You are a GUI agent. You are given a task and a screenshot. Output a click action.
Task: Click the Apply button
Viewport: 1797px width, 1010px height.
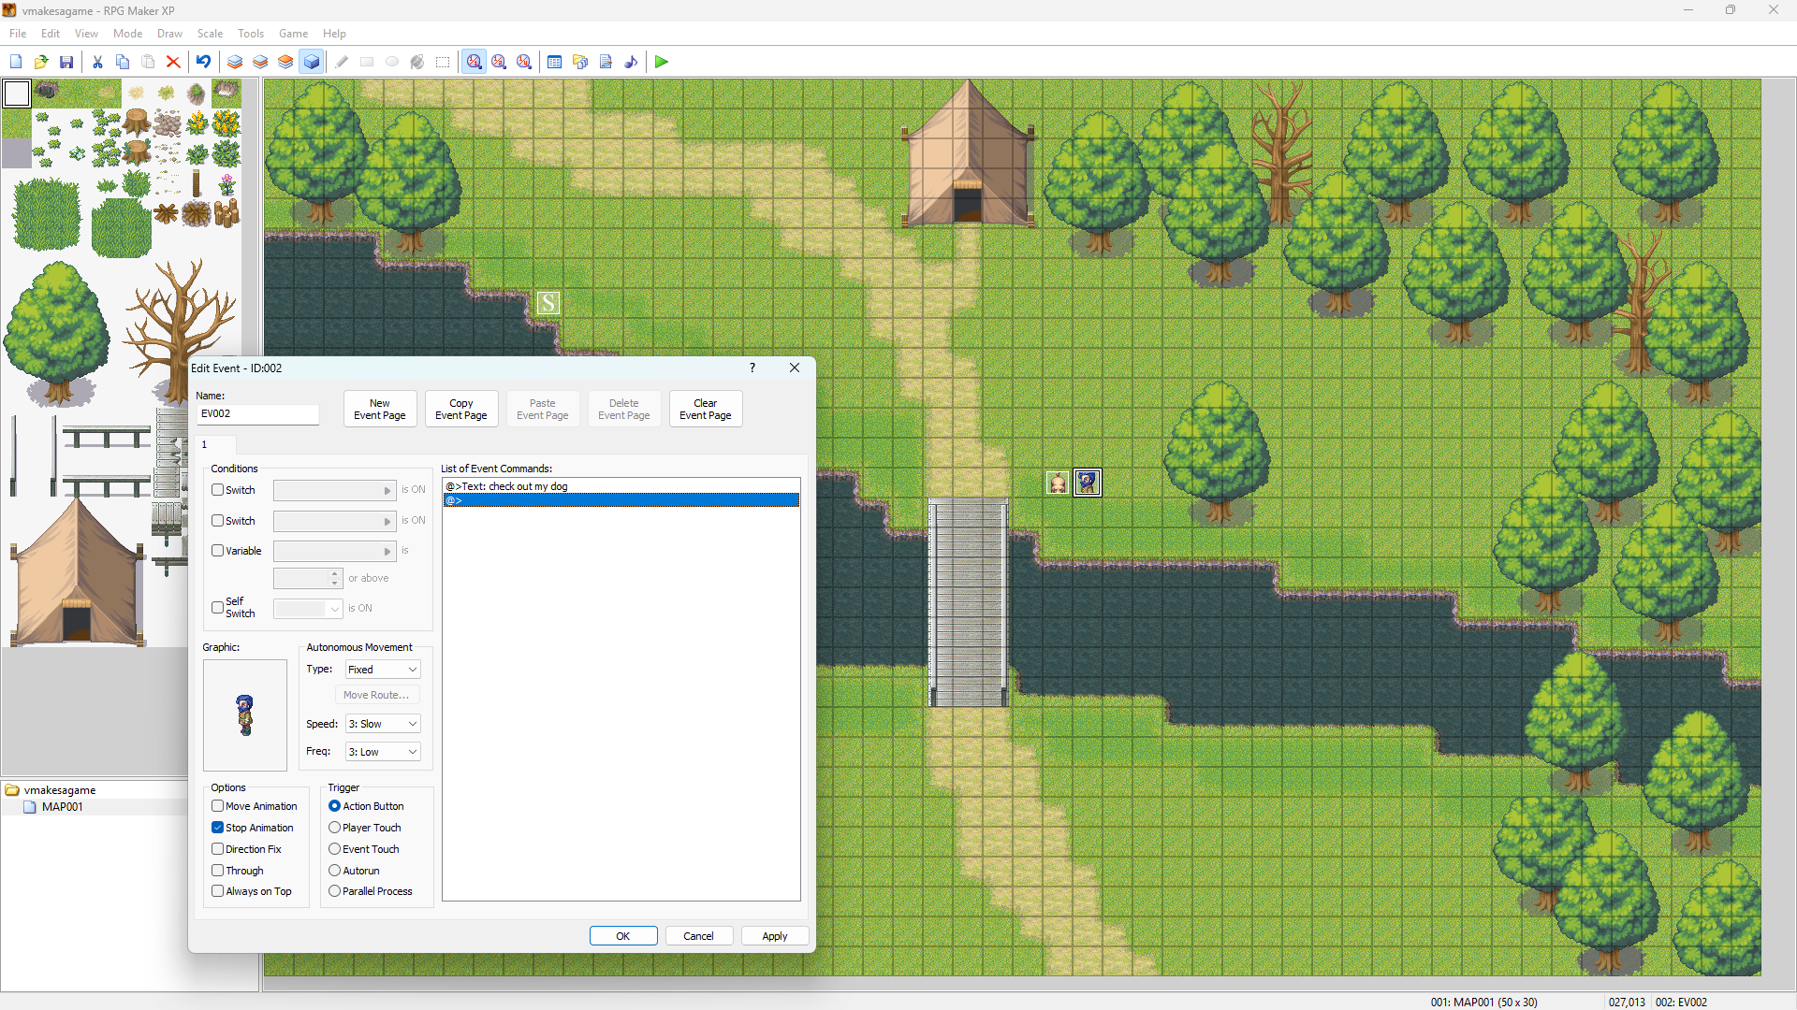point(775,936)
